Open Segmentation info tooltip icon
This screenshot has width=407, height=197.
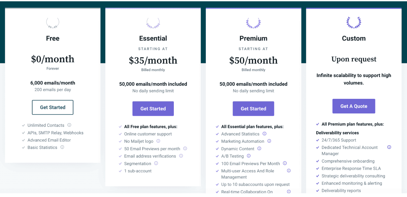tap(156, 164)
